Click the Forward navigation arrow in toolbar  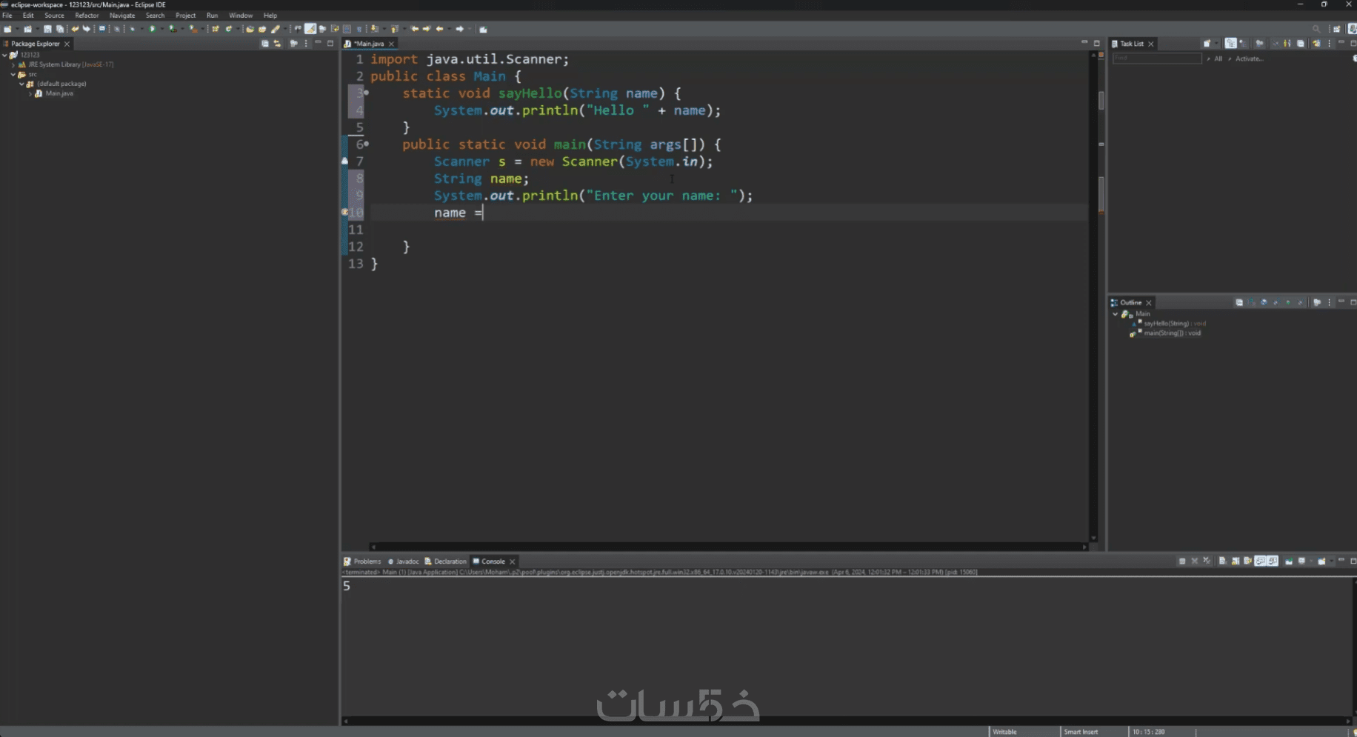click(460, 29)
